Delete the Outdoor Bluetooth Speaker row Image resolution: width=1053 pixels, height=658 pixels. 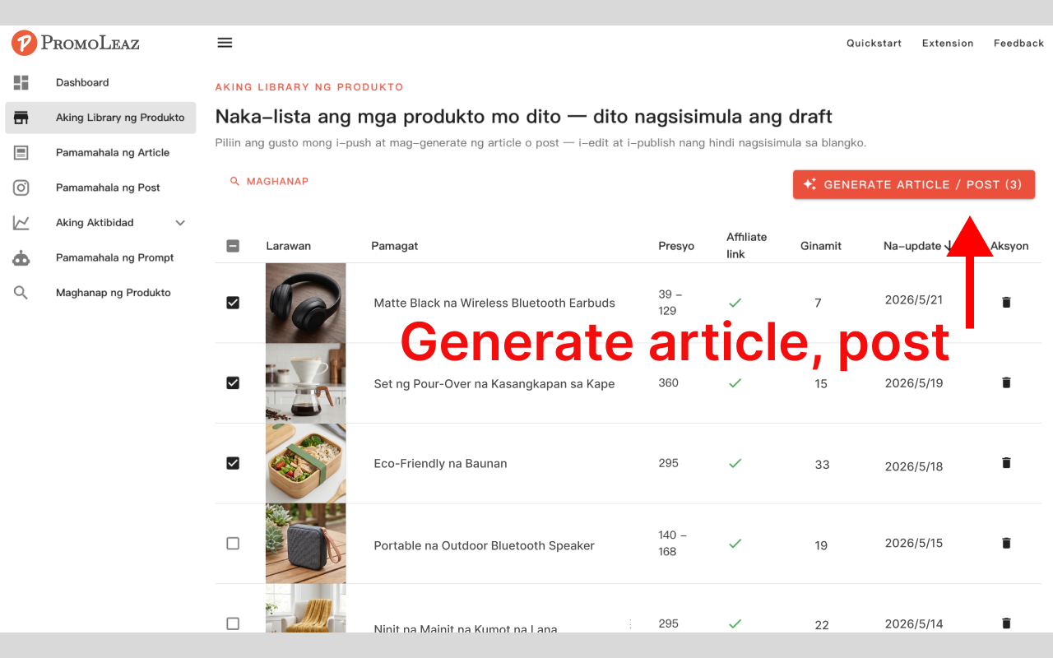coord(1006,543)
